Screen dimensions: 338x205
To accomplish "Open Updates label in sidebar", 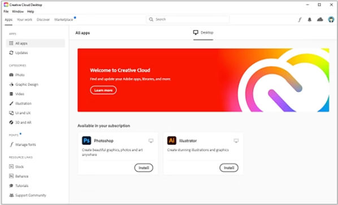I will point(21,53).
